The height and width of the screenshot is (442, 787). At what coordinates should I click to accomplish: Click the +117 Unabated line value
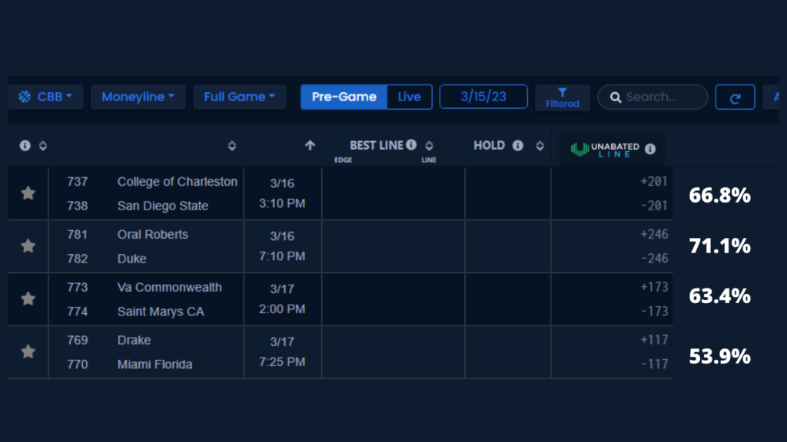click(654, 340)
